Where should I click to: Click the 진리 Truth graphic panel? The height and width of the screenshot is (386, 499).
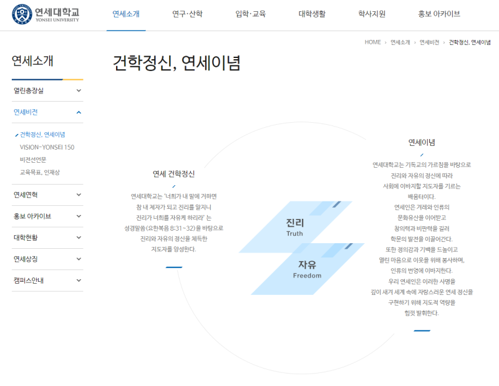(295, 227)
